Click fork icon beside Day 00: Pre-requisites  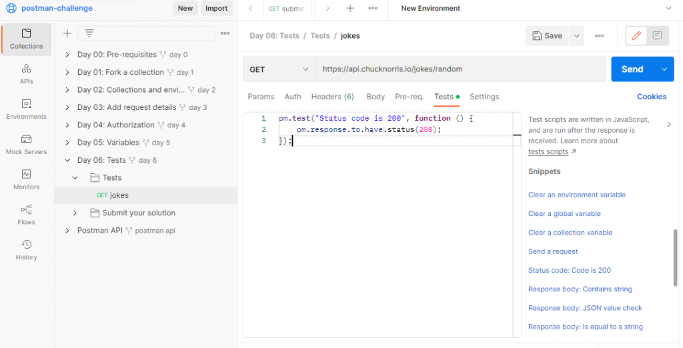(x=163, y=55)
